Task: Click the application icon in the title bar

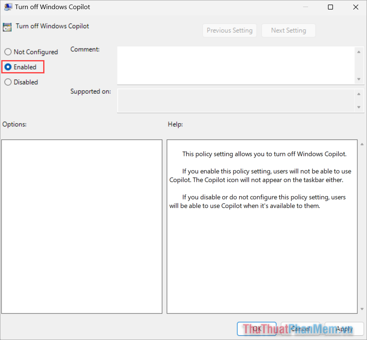Action: [x=8, y=7]
